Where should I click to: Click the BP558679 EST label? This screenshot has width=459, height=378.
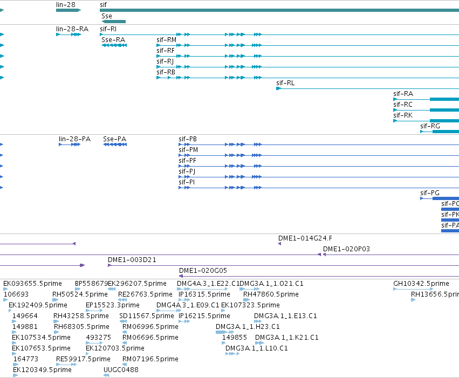pos(91,284)
